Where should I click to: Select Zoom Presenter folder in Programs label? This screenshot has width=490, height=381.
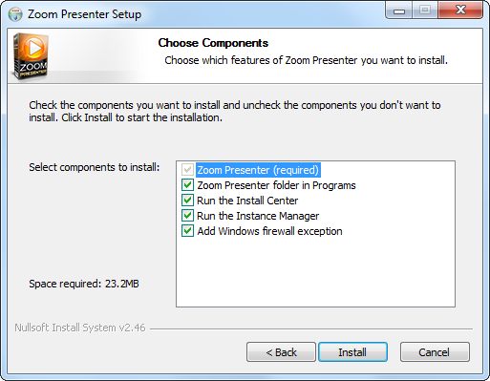tap(276, 185)
